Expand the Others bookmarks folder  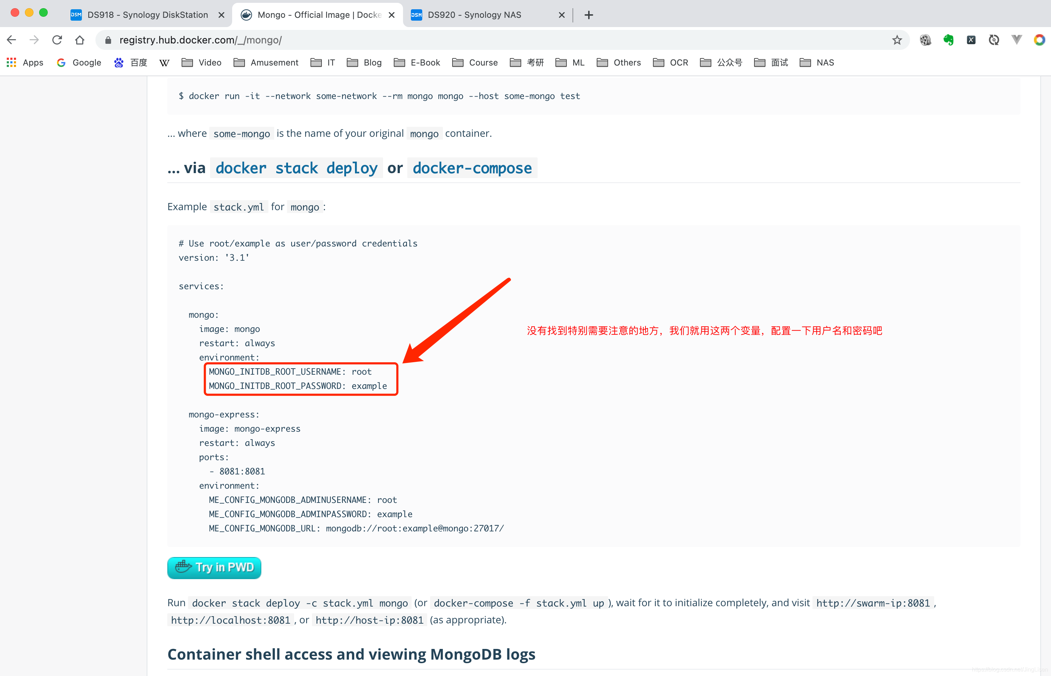pyautogui.click(x=619, y=62)
